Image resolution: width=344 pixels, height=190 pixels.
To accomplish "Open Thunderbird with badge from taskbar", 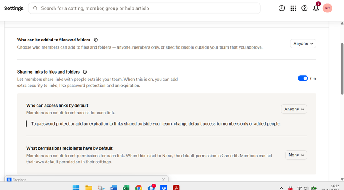I will [151, 187].
